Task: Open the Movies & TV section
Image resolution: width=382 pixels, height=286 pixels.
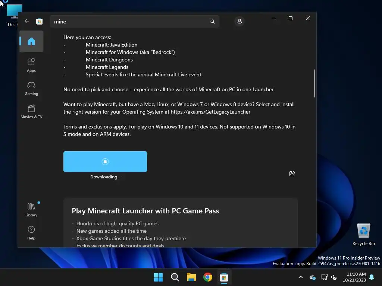Action: tap(31, 112)
